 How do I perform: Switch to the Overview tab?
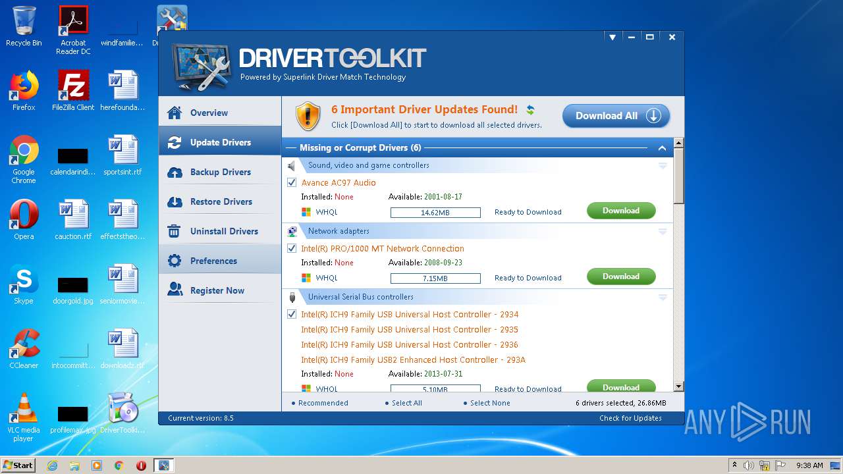[220, 113]
